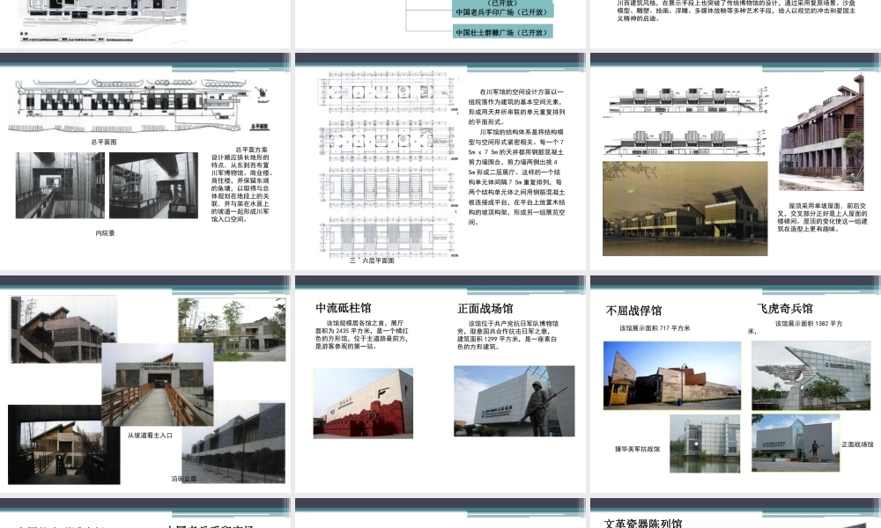Click the lowest floor plan drawing above the caption

tap(387, 236)
